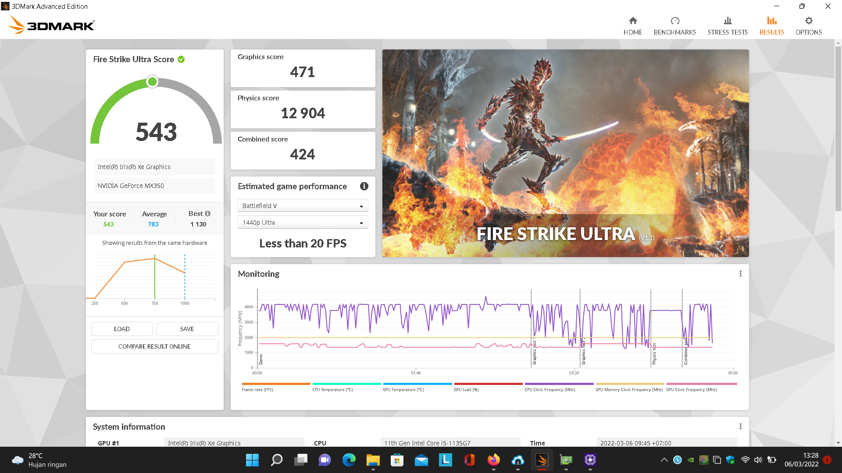Open the HOME tab
The height and width of the screenshot is (473, 842).
pyautogui.click(x=633, y=26)
